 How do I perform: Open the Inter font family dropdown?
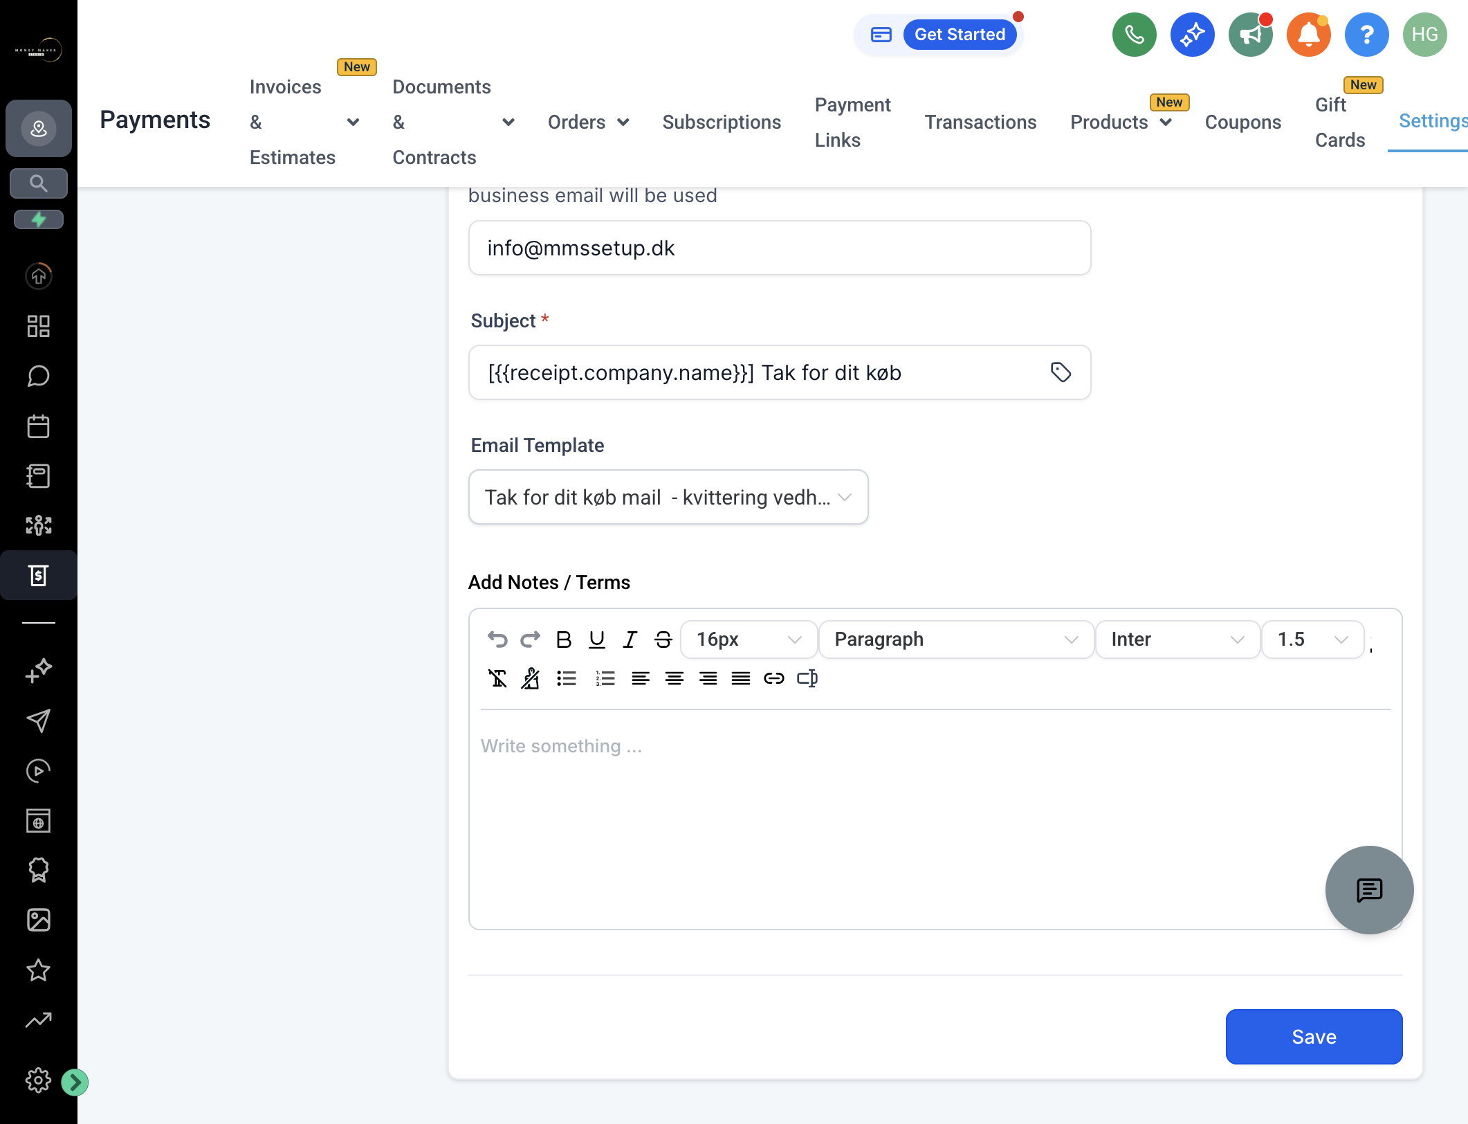(1177, 640)
